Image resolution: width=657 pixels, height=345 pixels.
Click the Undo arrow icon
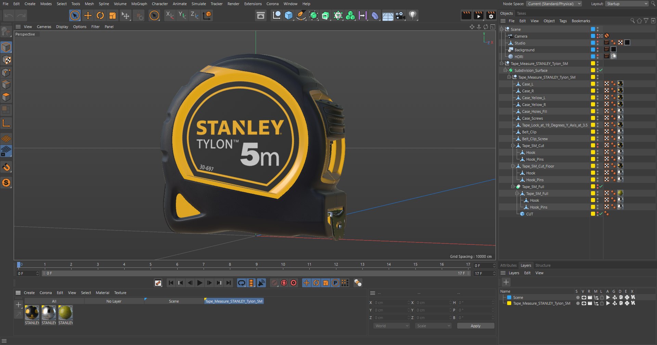pos(9,15)
